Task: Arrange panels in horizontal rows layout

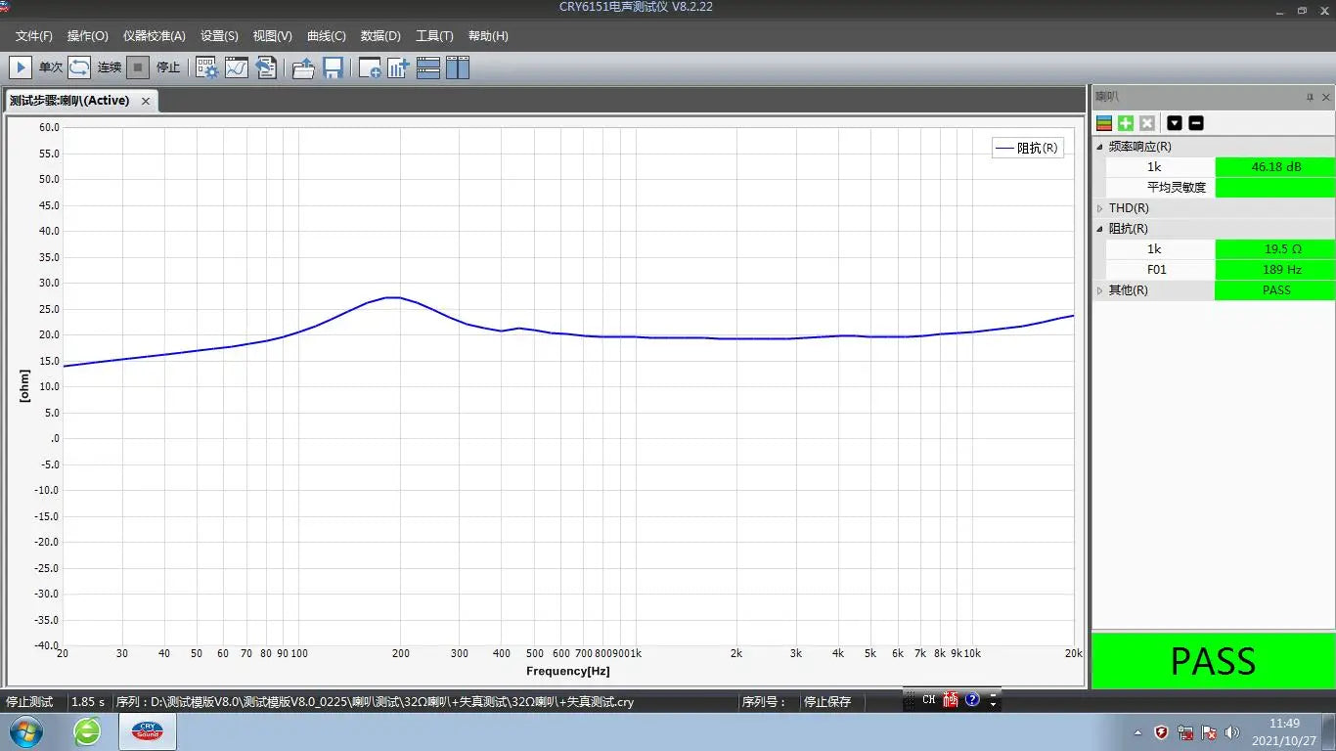Action: coord(427,67)
